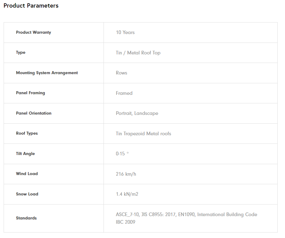Click the Product Parameters heading
This screenshot has height=238, width=285.
coord(31,6)
